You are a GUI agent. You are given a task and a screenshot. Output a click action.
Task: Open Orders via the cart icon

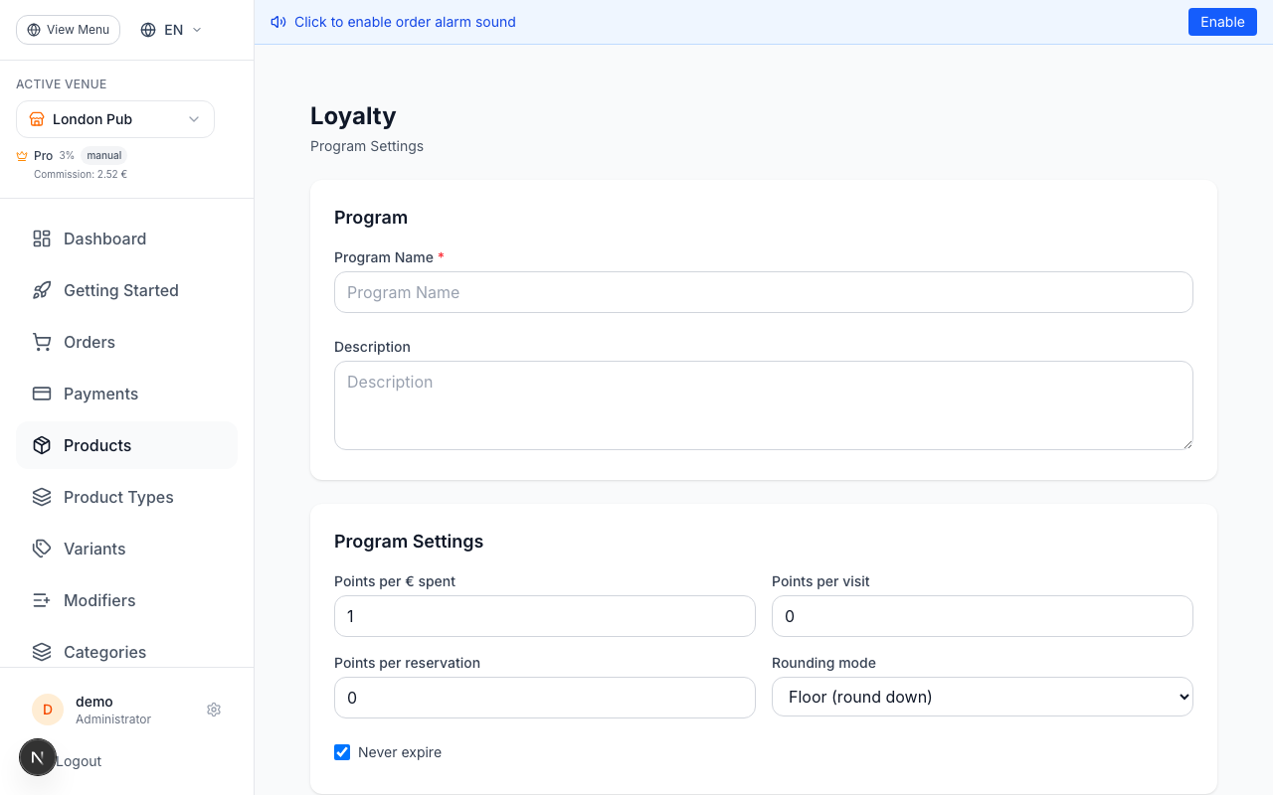[x=41, y=342]
